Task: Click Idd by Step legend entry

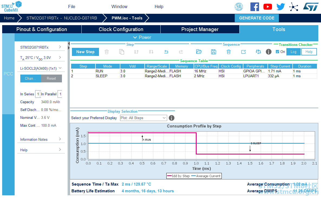Action: point(178,176)
